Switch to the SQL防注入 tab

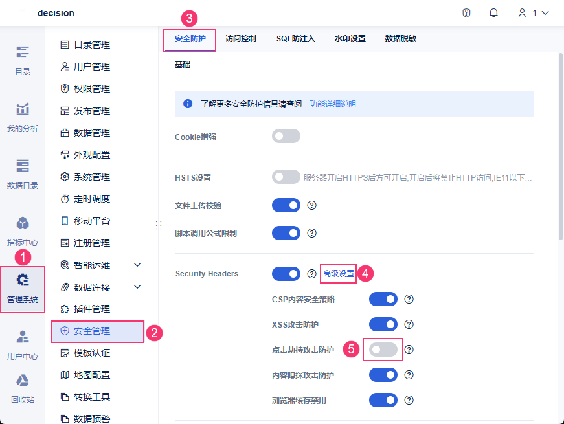tap(295, 39)
